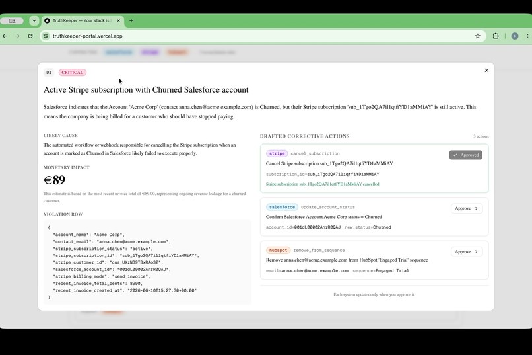The height and width of the screenshot is (355, 532).
Task: Reload the TruthKeeper page
Action: coord(30,36)
